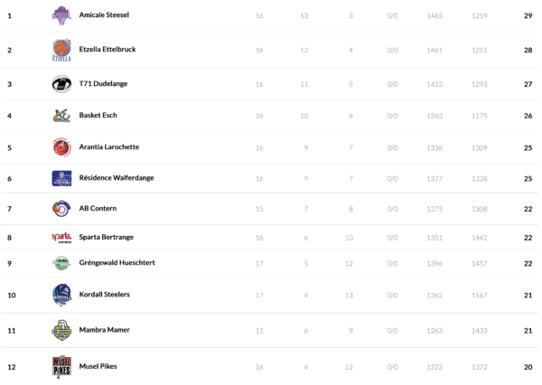
Task: Click the Kordall Steelers team logo
Action: pyautogui.click(x=61, y=295)
